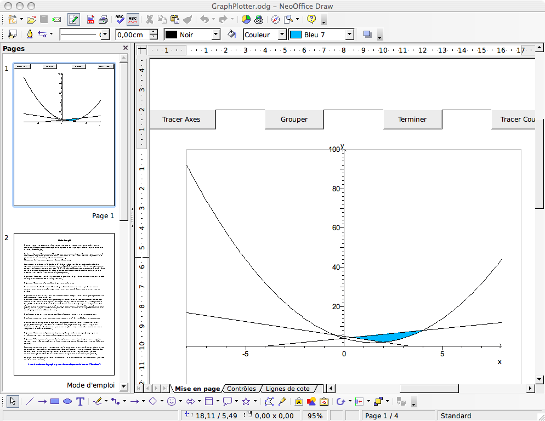545x421 pixels.
Task: Click the Export as PDF icon
Action: pyautogui.click(x=90, y=20)
